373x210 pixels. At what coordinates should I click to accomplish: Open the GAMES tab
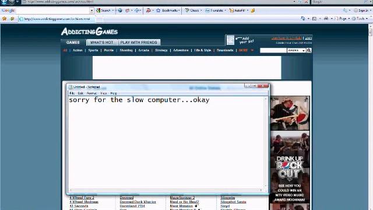[73, 43]
